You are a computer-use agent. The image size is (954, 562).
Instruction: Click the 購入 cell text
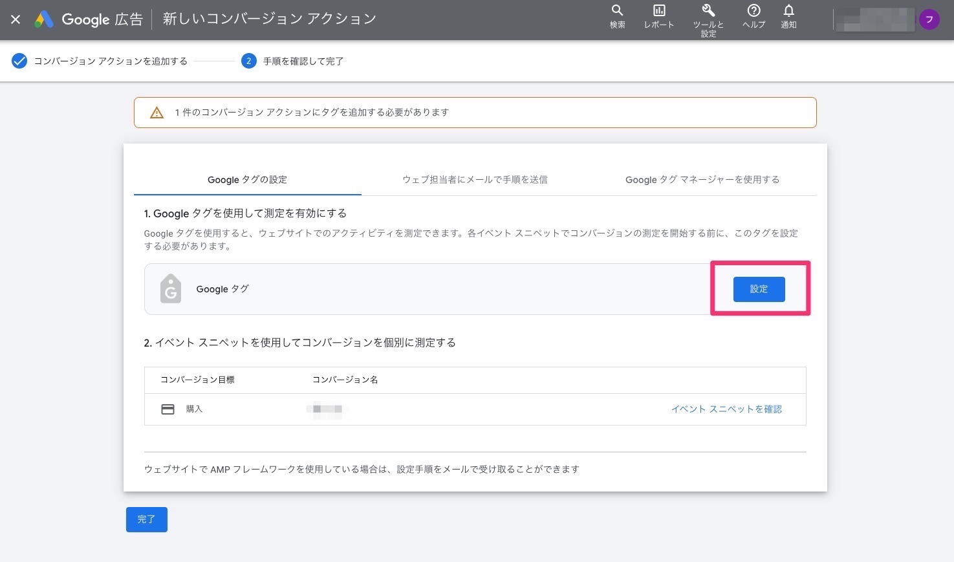coord(194,409)
